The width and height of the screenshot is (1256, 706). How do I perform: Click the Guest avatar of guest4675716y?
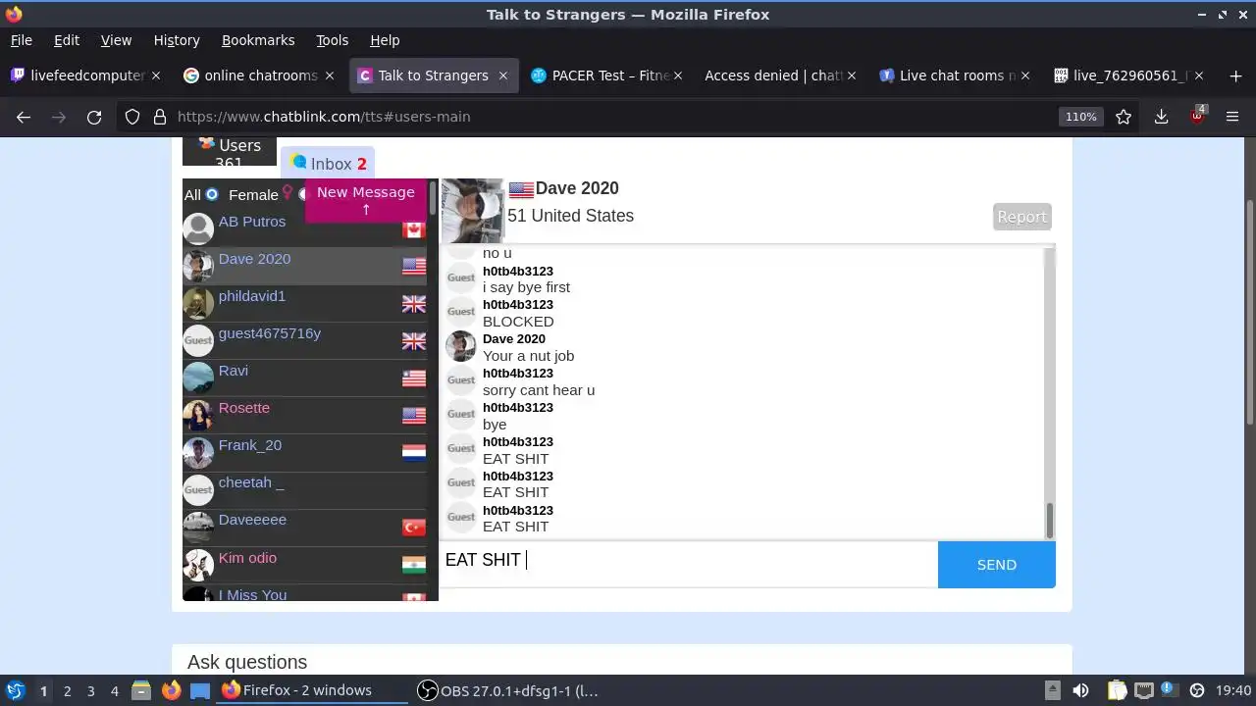pyautogui.click(x=198, y=340)
